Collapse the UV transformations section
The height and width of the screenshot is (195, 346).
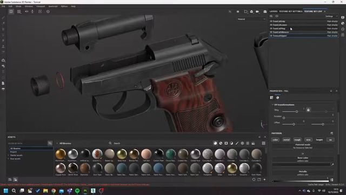[272, 105]
